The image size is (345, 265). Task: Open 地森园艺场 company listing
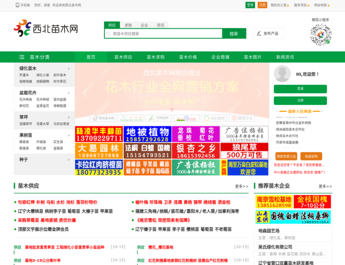pos(269,231)
